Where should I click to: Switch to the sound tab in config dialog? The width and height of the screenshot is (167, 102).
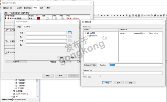coord(19,27)
